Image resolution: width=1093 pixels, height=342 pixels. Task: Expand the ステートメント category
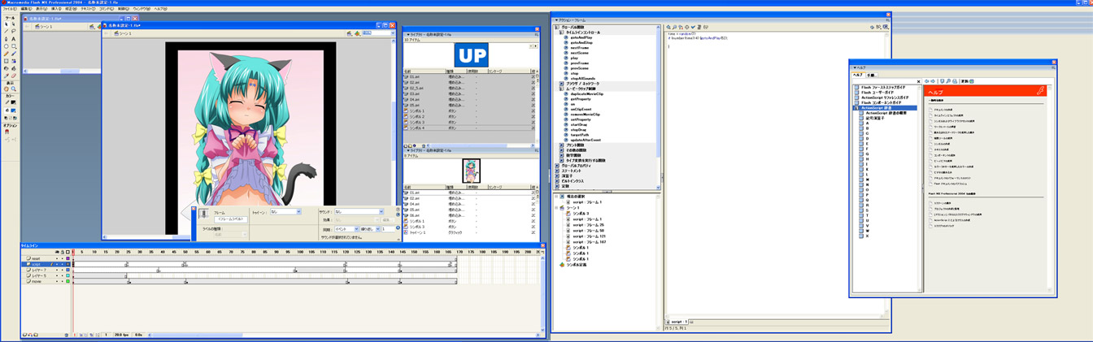(557, 171)
